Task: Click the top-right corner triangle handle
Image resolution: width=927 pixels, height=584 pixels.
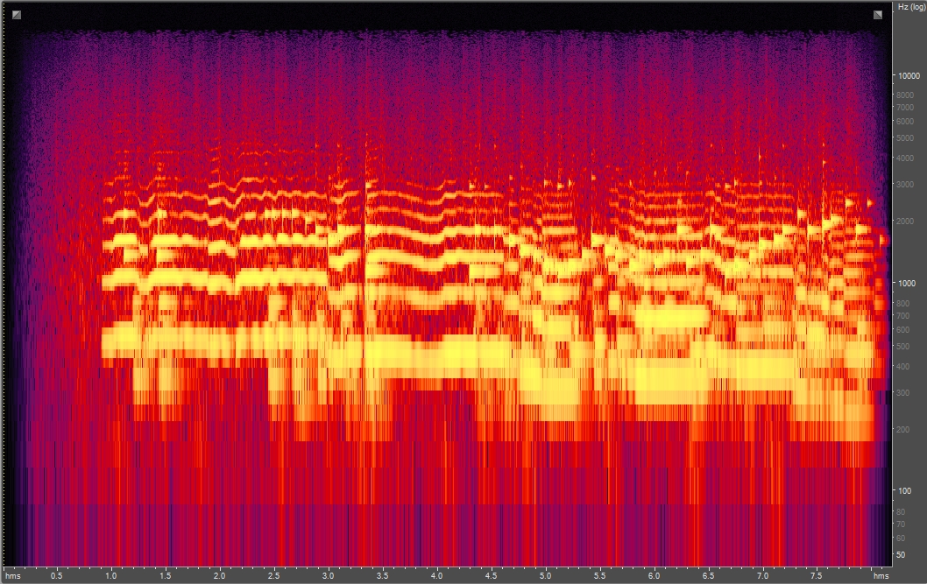Action: click(x=876, y=15)
